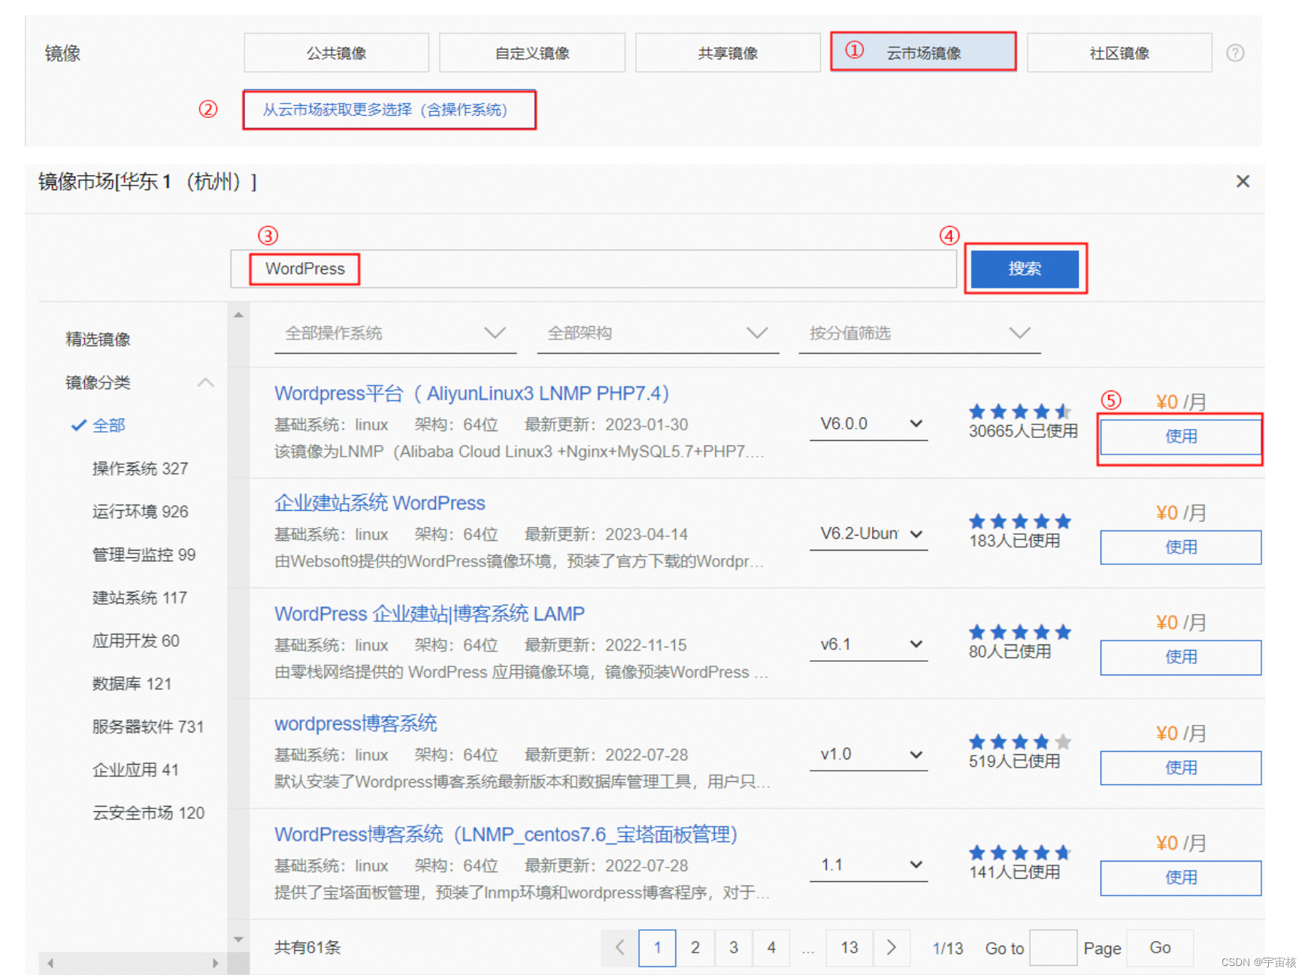Go to page 1
The image size is (1308, 975).
pyautogui.click(x=657, y=948)
